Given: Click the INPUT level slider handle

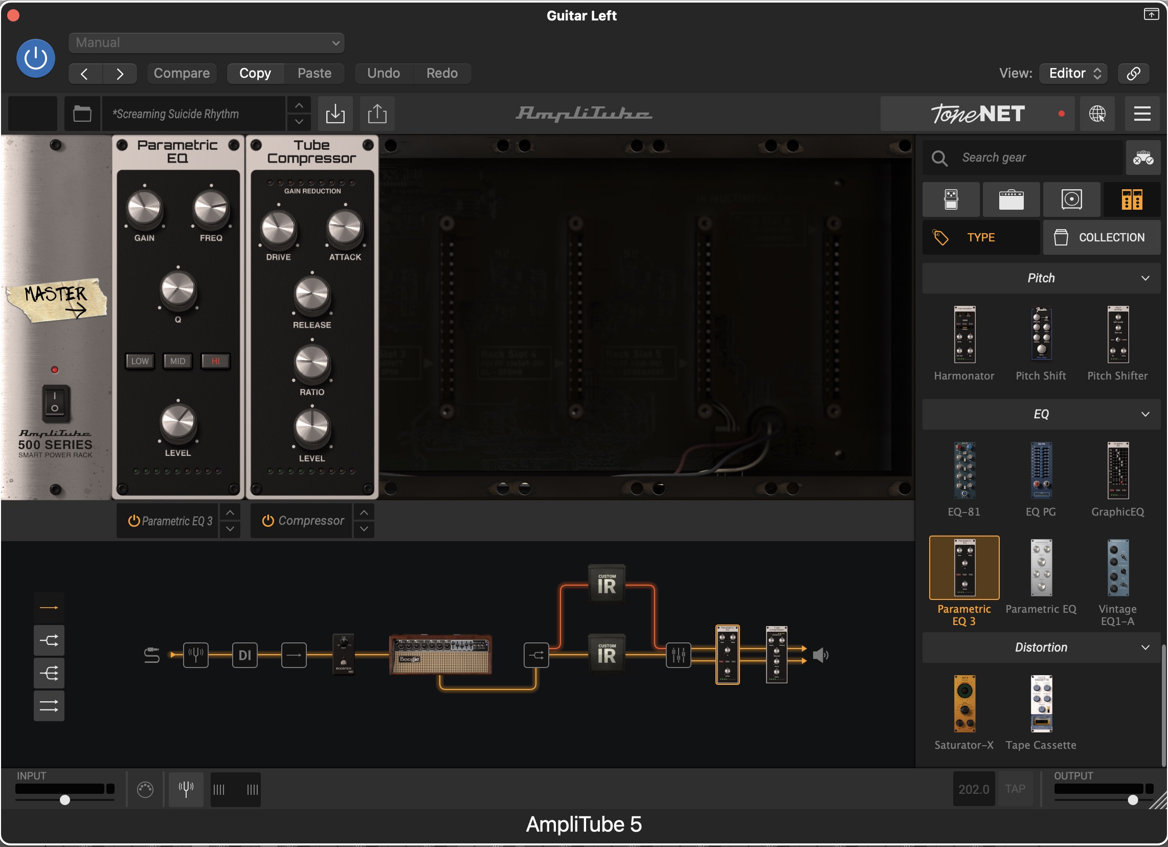Looking at the screenshot, I should [x=65, y=800].
